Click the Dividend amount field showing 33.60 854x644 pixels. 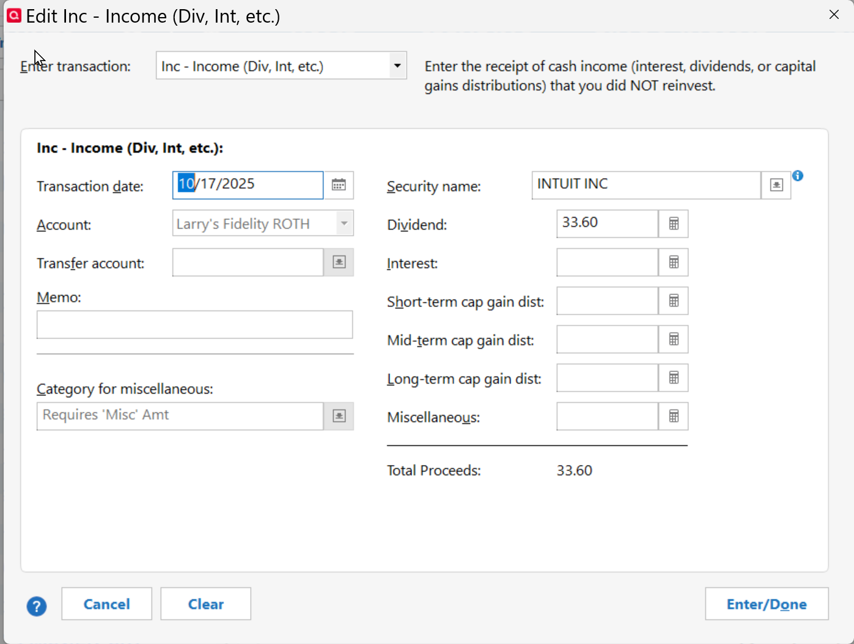click(x=607, y=224)
